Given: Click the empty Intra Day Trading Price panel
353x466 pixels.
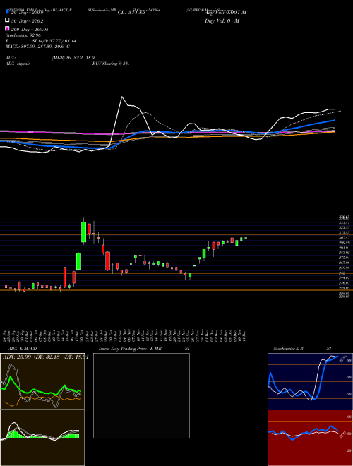Looking at the screenshot, I should pos(141,395).
